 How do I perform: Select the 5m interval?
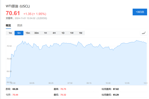[19, 33]
